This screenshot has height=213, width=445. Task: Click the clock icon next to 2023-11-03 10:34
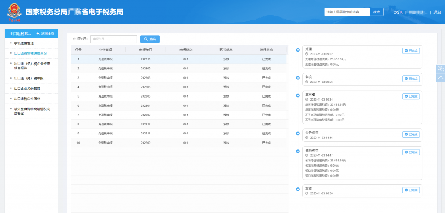coord(306,100)
